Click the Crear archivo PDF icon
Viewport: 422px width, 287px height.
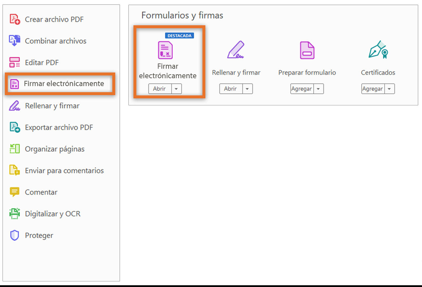click(x=15, y=19)
